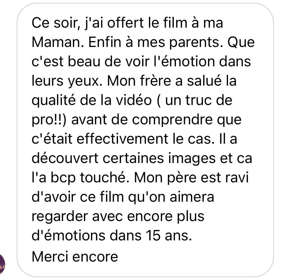Select the word "vidéo" in the message

tap(134, 100)
